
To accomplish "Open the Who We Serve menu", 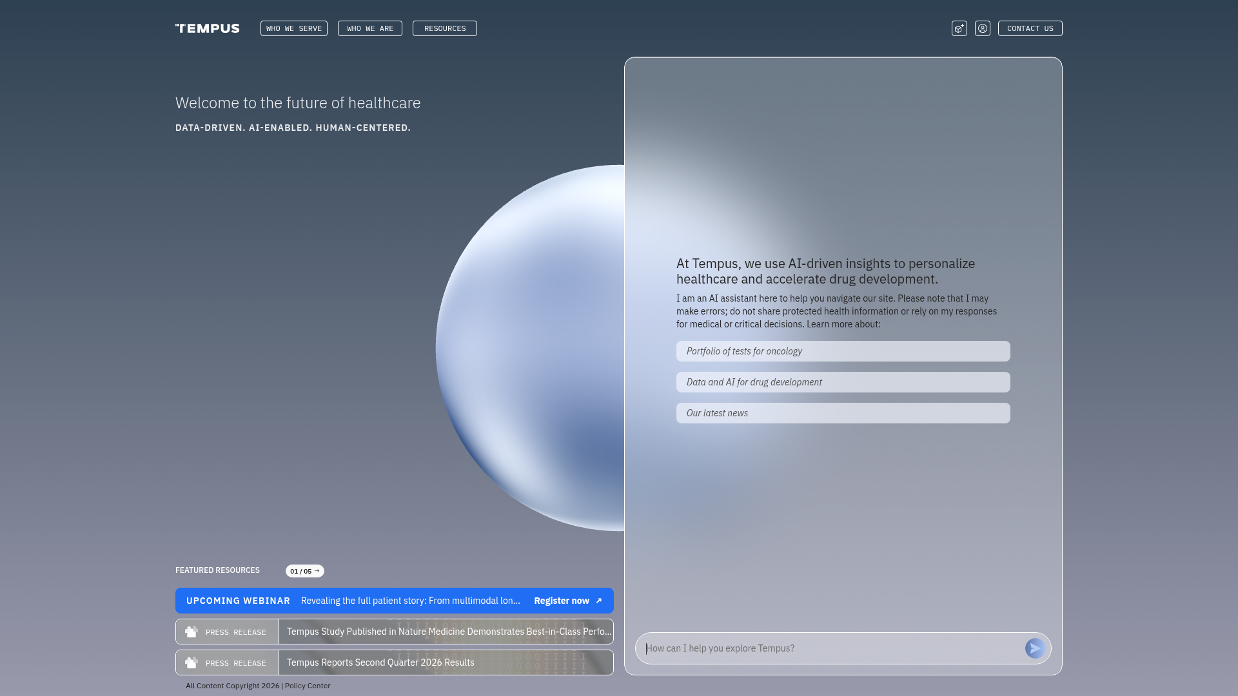I will 294,28.
